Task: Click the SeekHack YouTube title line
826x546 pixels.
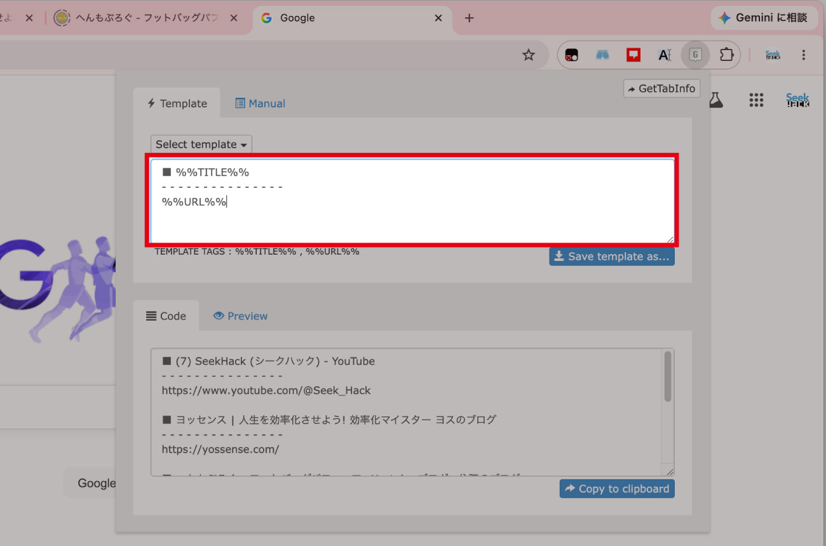Action: coord(268,361)
